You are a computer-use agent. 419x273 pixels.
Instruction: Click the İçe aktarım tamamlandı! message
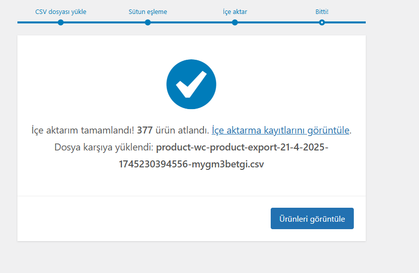82,131
